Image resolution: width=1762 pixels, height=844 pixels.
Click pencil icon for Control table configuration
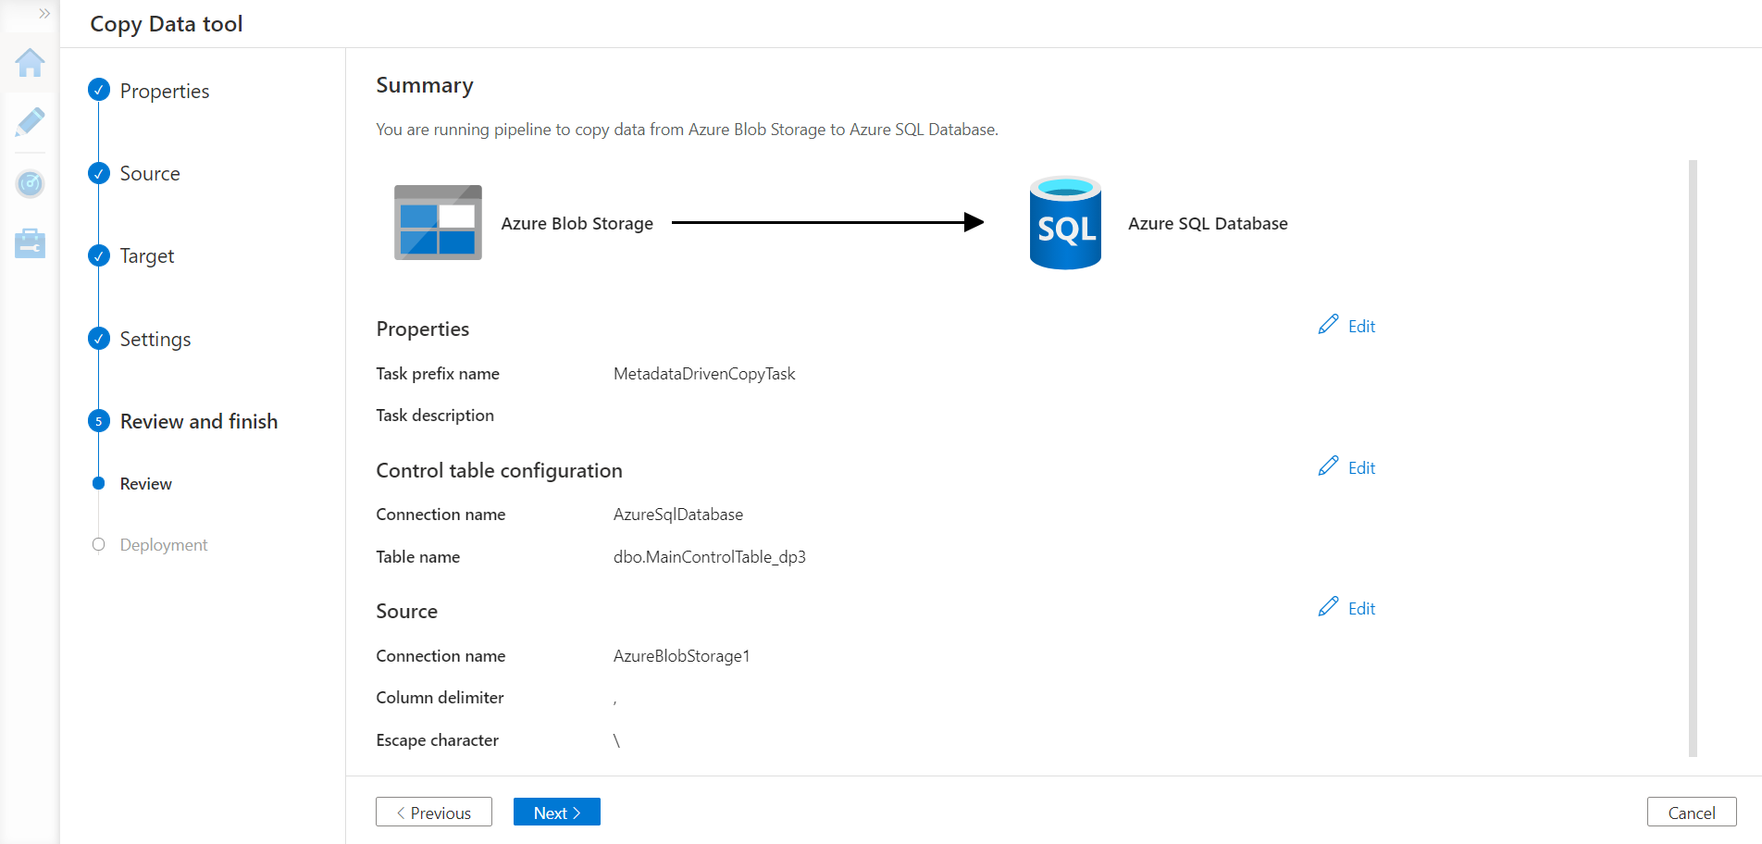pyautogui.click(x=1328, y=466)
